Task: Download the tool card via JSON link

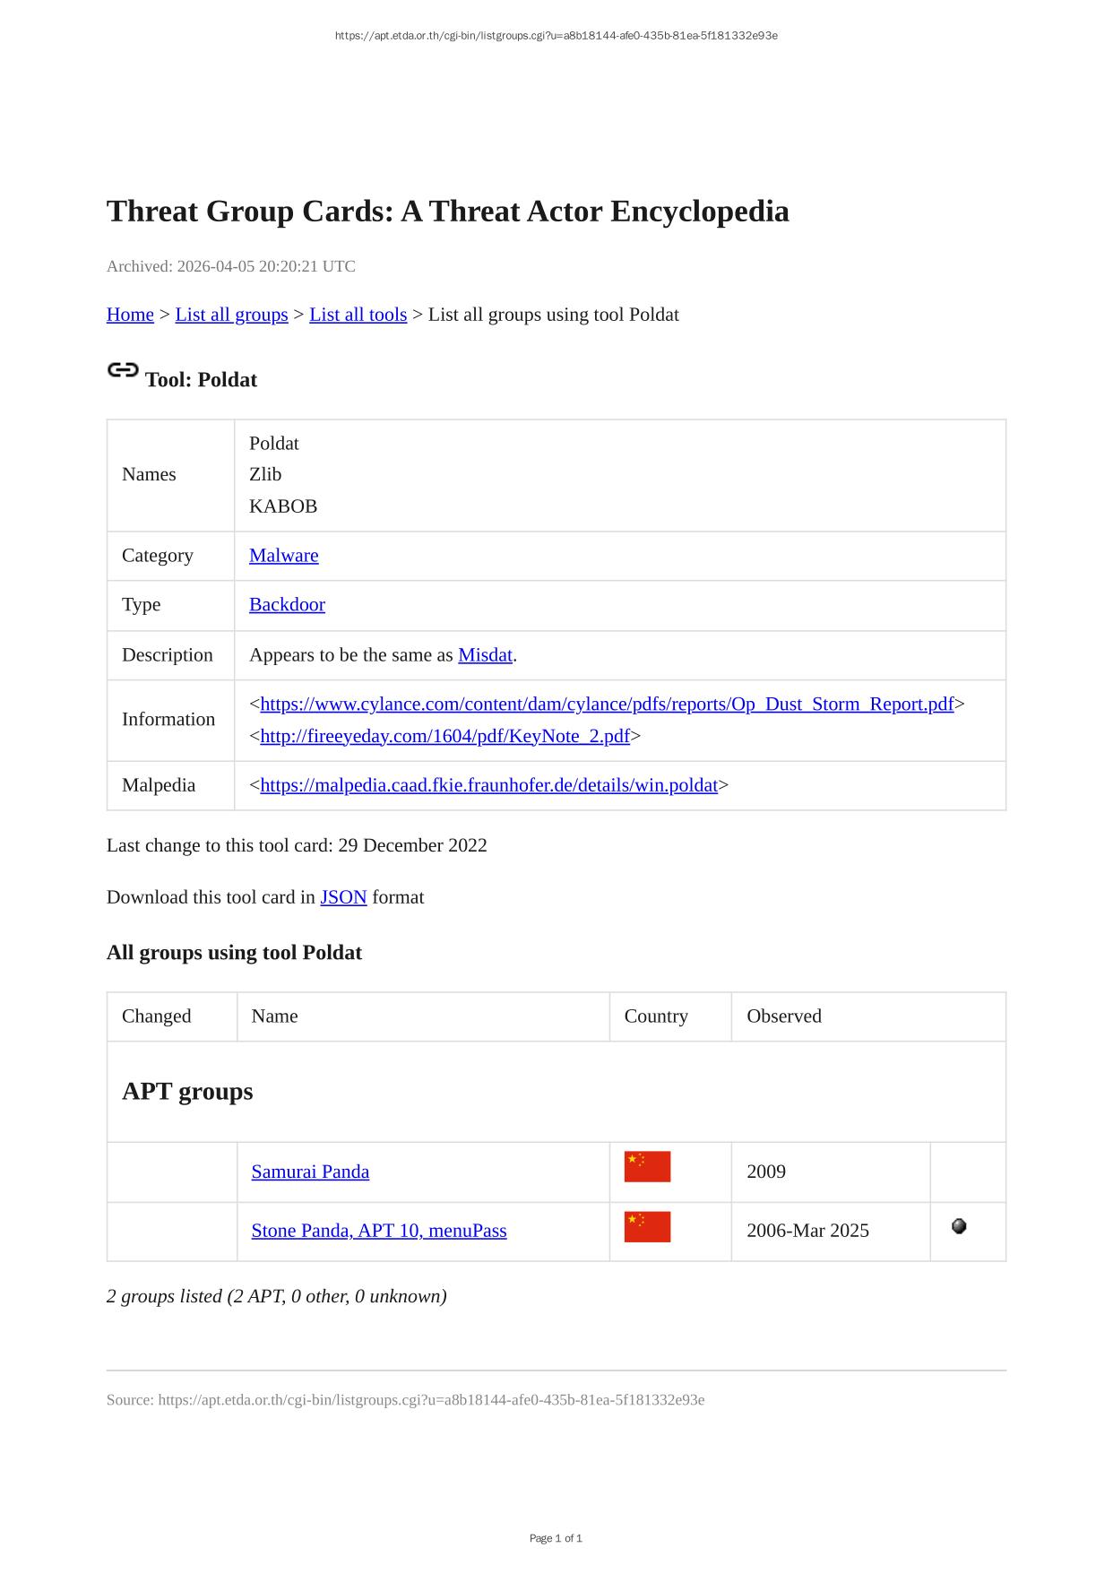Action: [343, 897]
